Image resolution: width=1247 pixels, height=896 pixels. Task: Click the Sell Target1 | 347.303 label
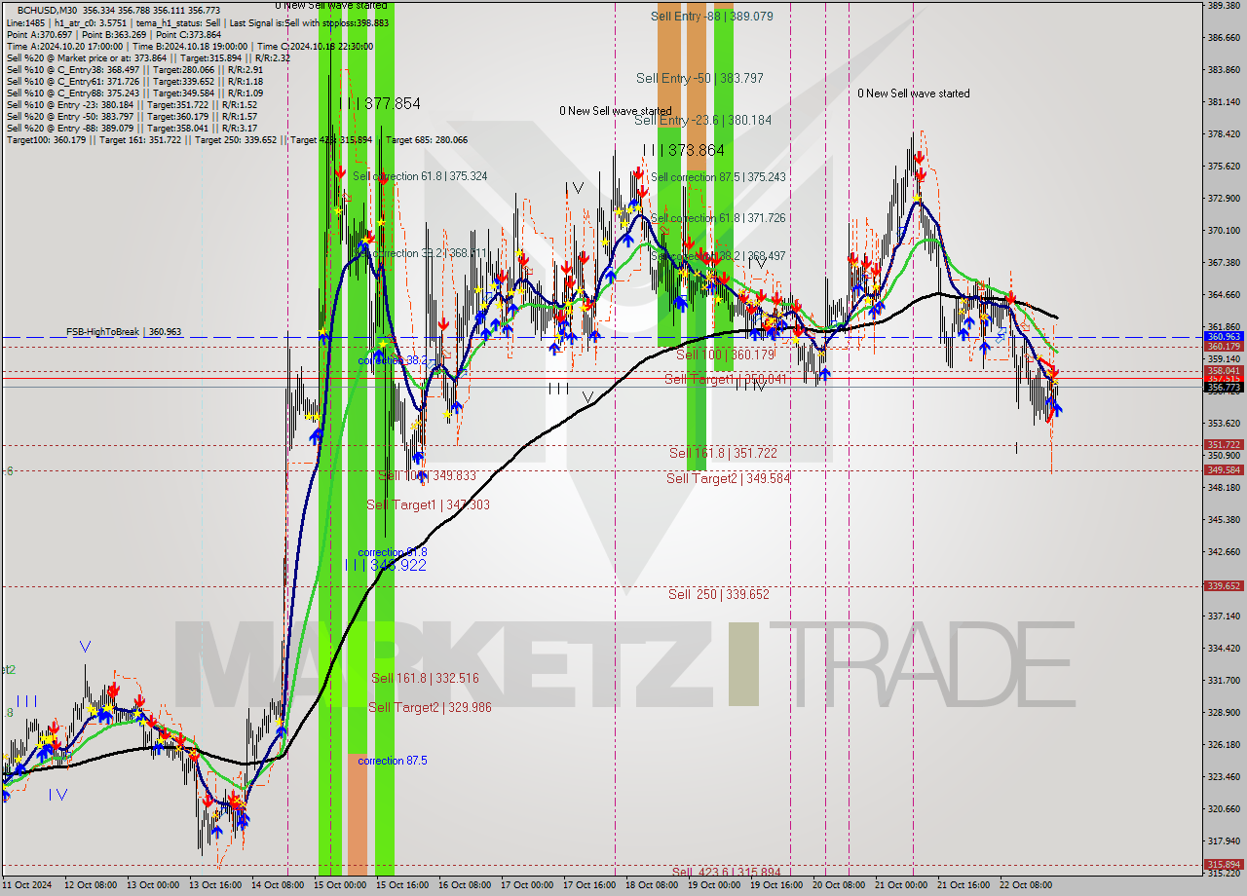click(x=428, y=504)
